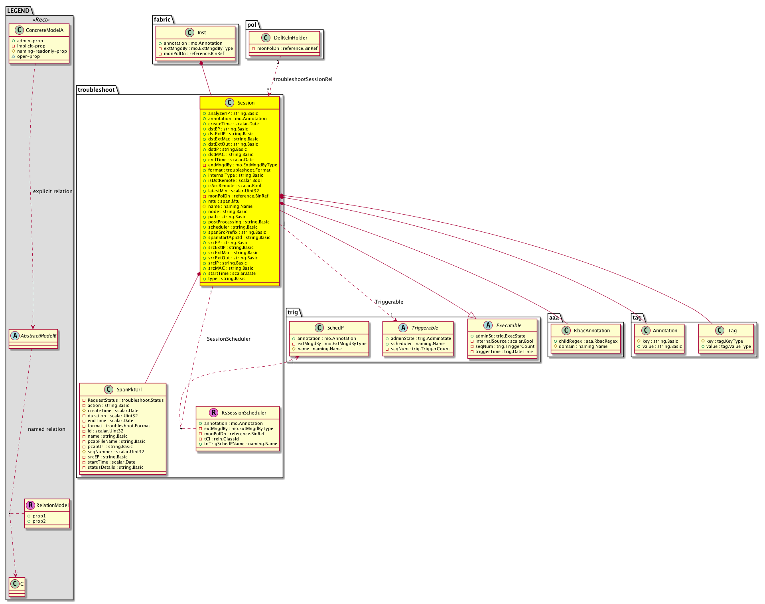Click the fabric package tab label
The width and height of the screenshot is (765, 604).
162,20
